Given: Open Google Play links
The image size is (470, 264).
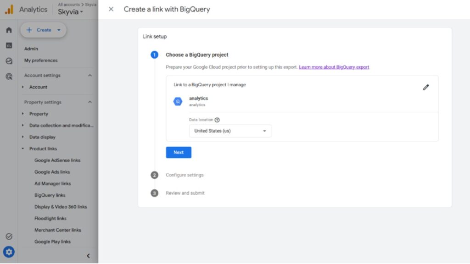Looking at the screenshot, I should [52, 242].
